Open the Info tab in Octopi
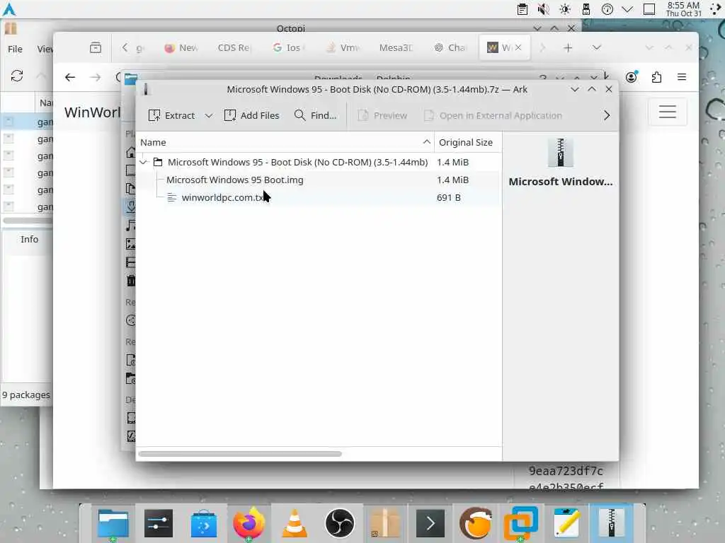The height and width of the screenshot is (543, 725). point(29,239)
